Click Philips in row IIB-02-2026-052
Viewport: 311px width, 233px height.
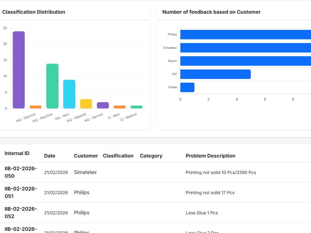point(82,213)
